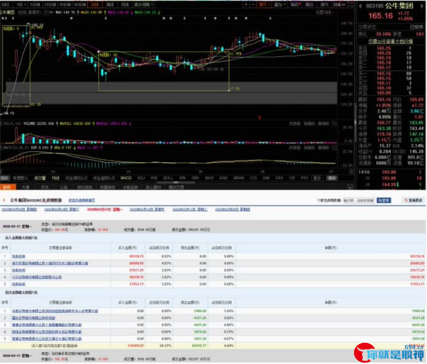The height and width of the screenshot is (364, 427).
Task: Select the PSY indicator
Action: click(x=304, y=178)
